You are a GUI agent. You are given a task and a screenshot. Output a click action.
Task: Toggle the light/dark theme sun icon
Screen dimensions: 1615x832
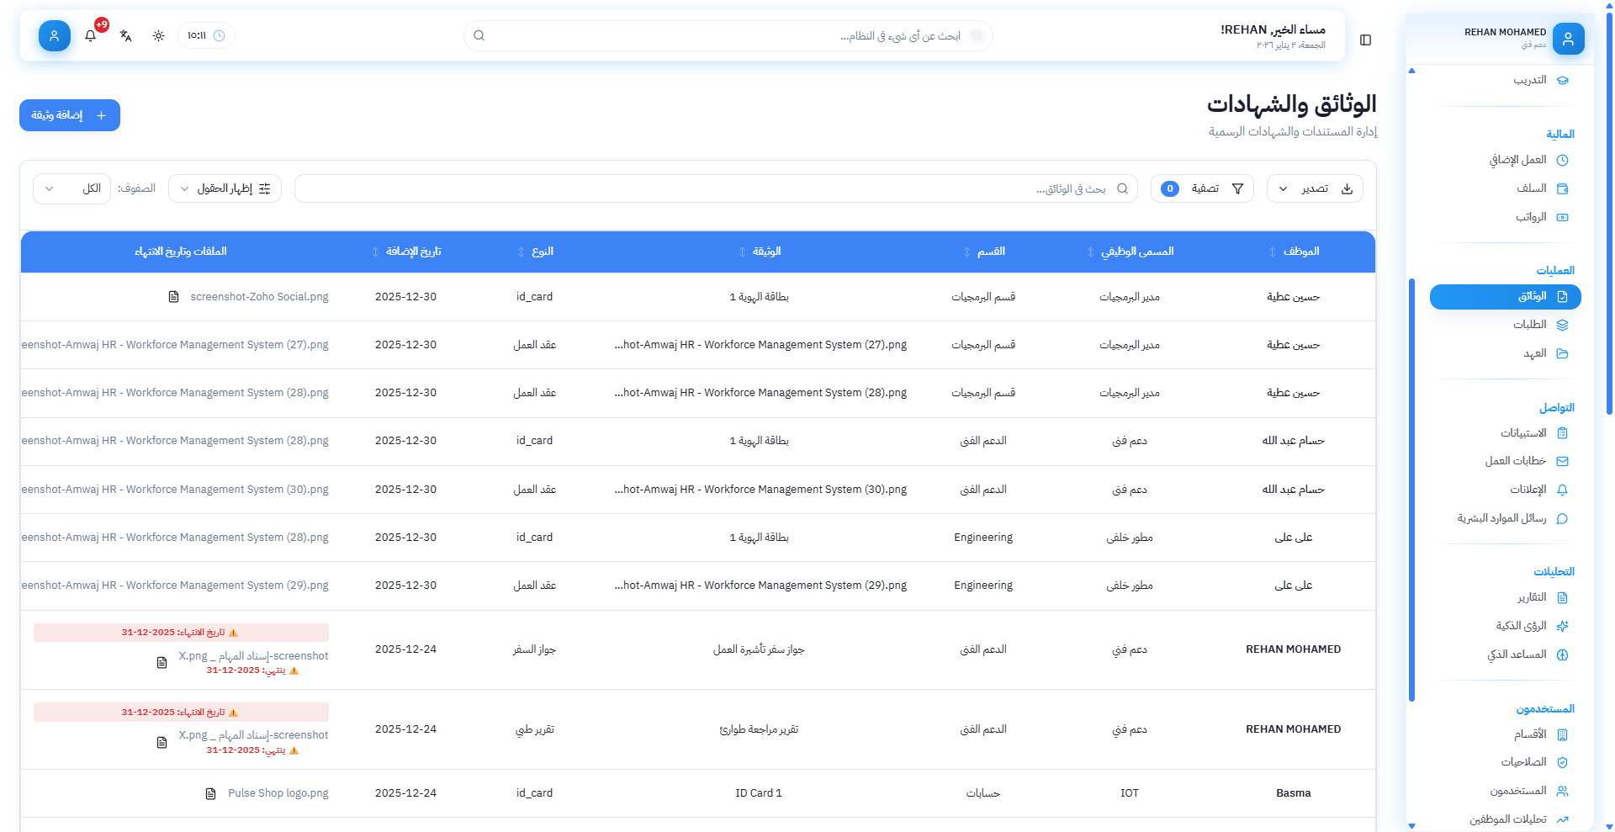coord(158,36)
